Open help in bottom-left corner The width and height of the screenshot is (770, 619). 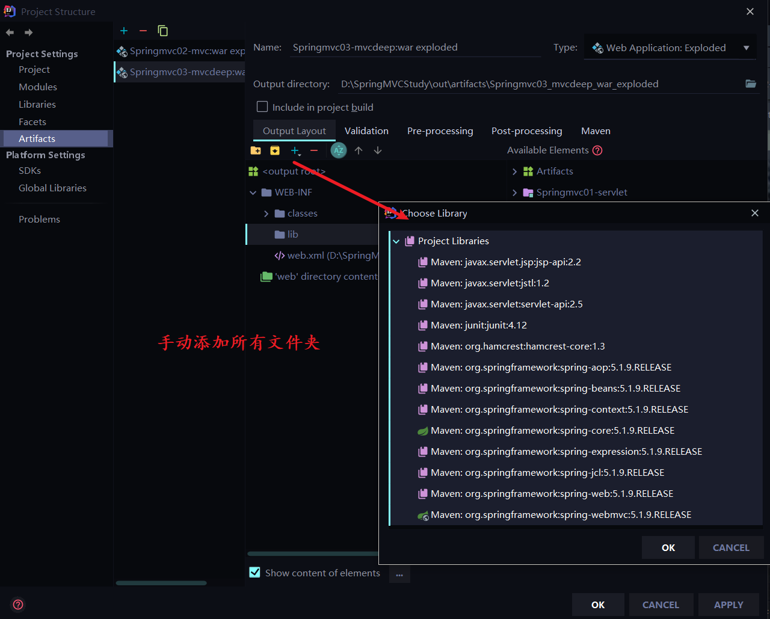point(18,605)
